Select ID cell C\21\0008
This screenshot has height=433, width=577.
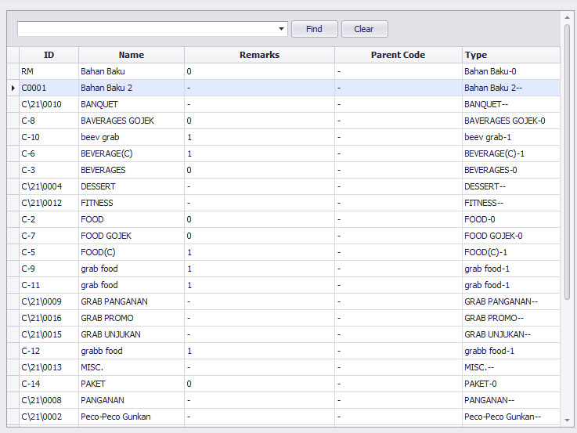tap(49, 400)
